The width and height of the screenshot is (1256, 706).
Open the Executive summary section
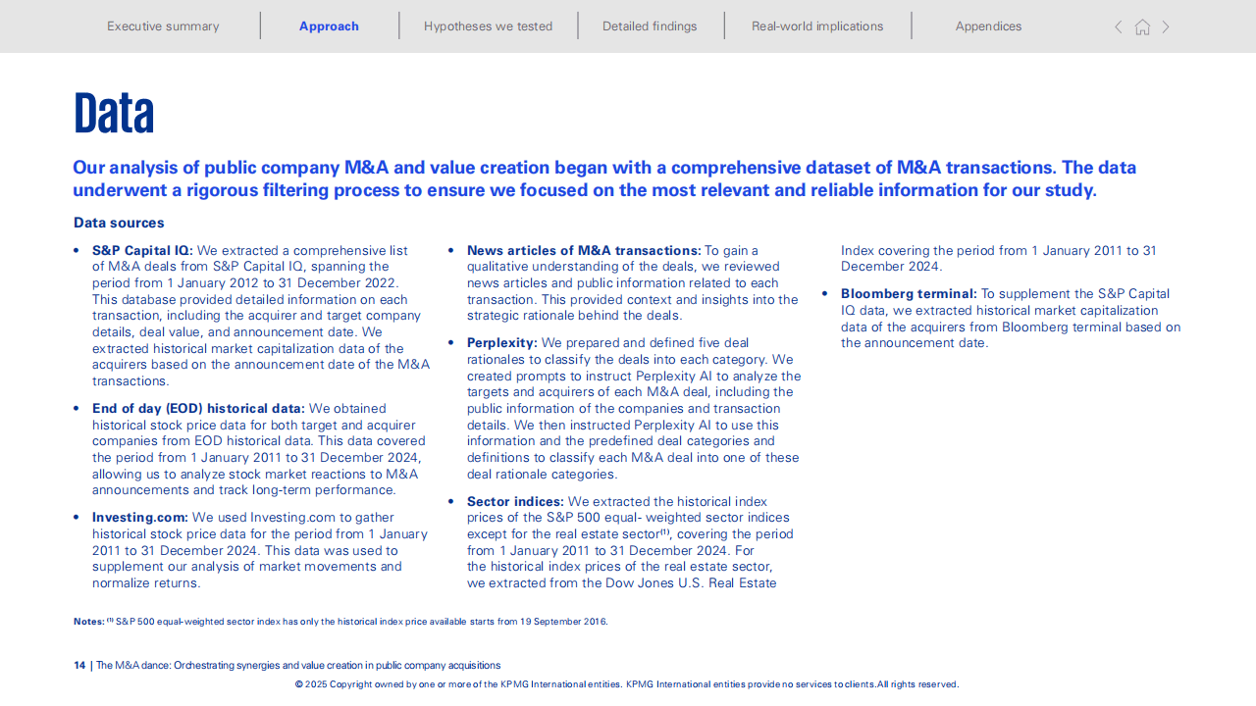coord(163,26)
